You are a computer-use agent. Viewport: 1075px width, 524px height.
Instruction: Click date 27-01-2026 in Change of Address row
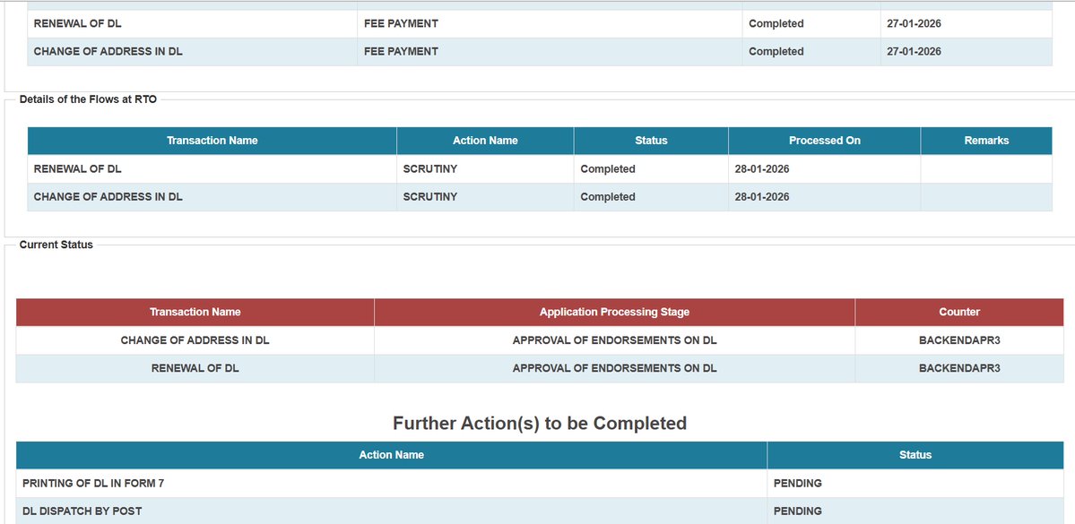(x=914, y=51)
